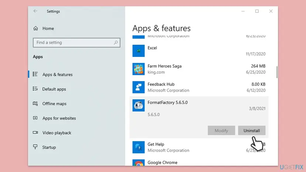Screen dimensions: 306x172
Task: Minimize the Settings window
Action: click(x=243, y=11)
